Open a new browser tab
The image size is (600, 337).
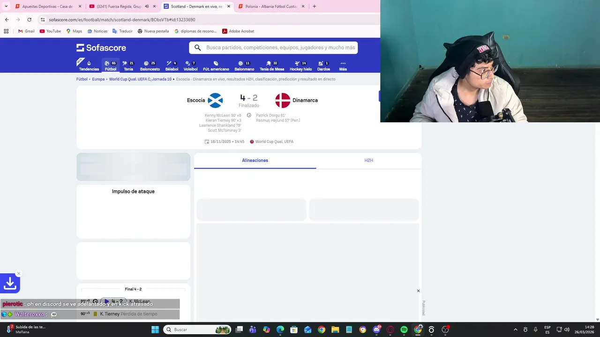coord(314,7)
